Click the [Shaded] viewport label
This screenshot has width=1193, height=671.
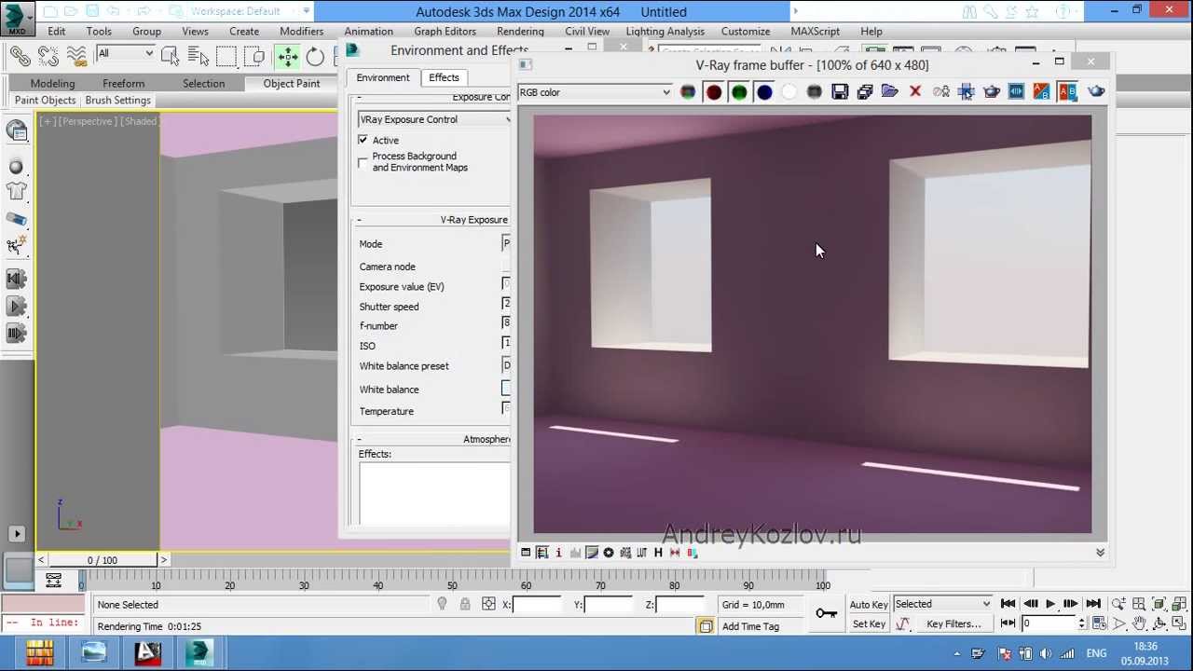140,121
